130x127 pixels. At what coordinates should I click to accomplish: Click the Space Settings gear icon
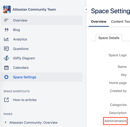(6, 77)
